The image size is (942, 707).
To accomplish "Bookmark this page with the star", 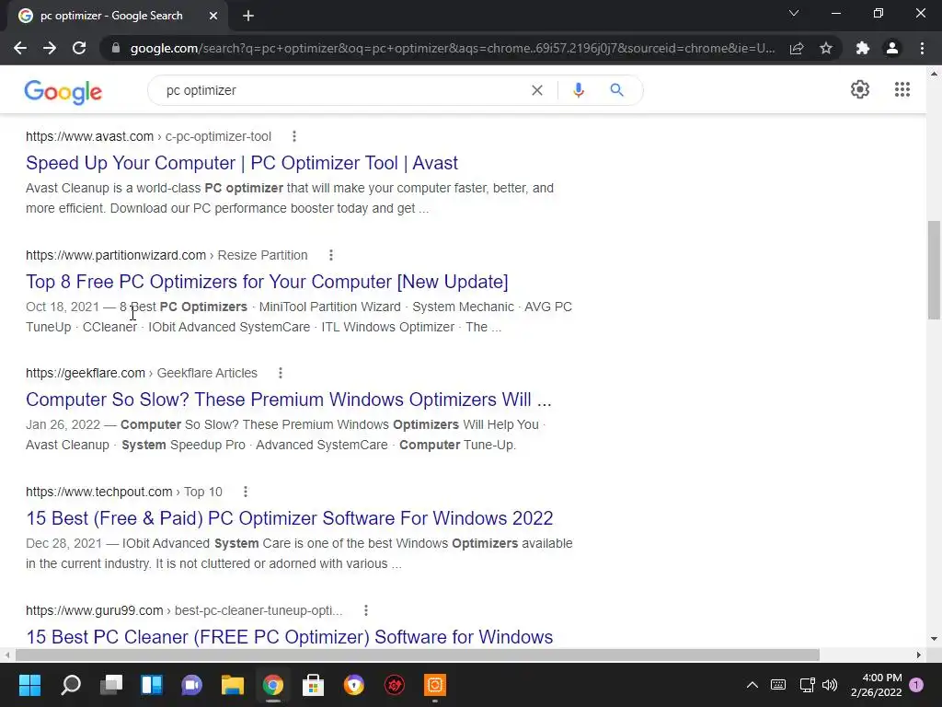I will 826,48.
